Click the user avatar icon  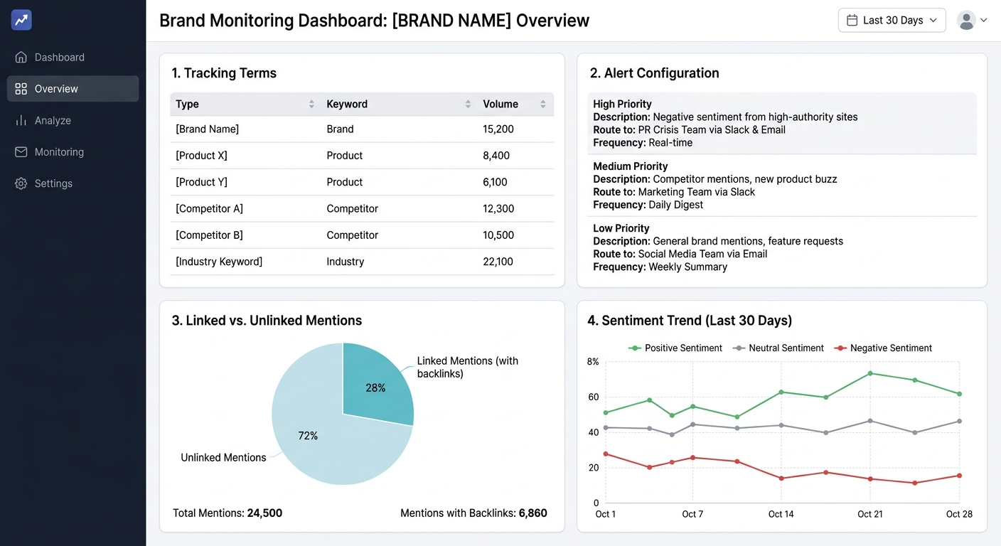[965, 20]
